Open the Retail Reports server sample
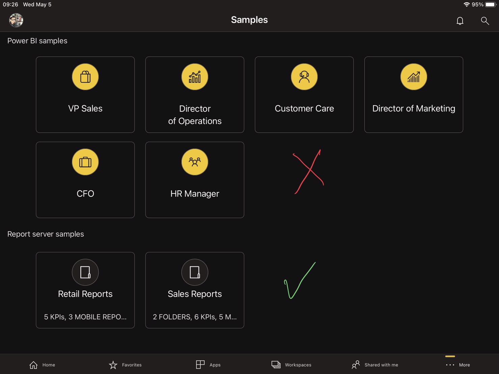This screenshot has height=374, width=499. [85, 290]
